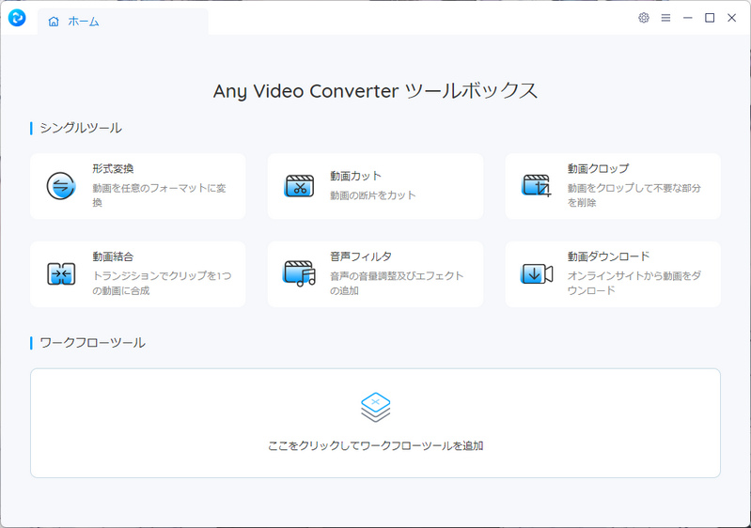751x528 pixels.
Task: Select the 動画クロップ tool title
Action: [598, 168]
